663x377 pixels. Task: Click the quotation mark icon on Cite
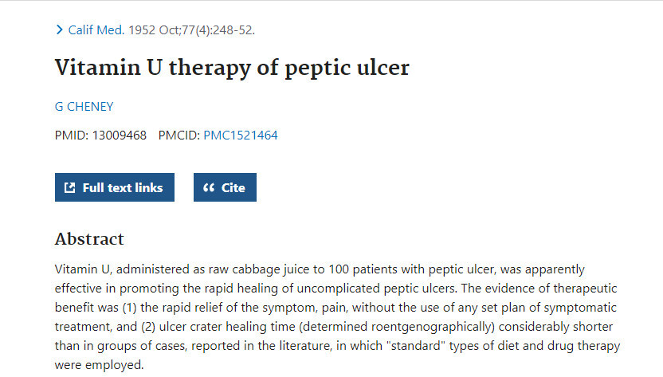(209, 187)
